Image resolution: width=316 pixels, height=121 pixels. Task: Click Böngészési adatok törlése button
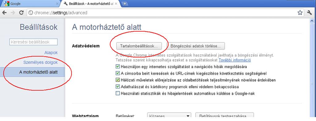click(x=195, y=46)
